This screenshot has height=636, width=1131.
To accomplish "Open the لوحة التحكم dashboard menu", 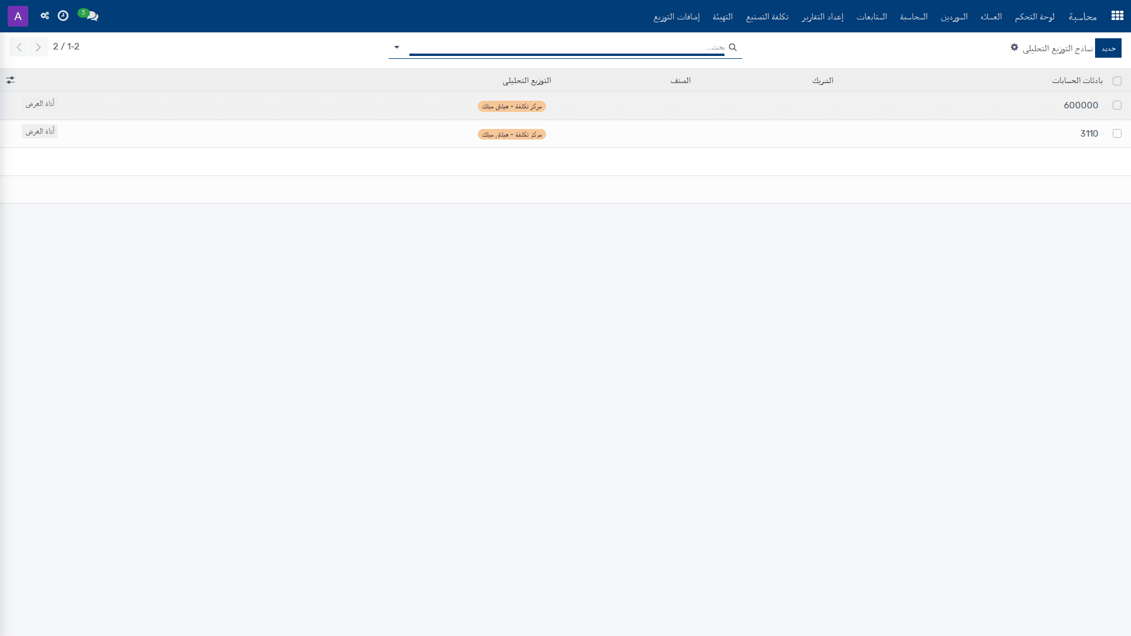I will click(1034, 16).
